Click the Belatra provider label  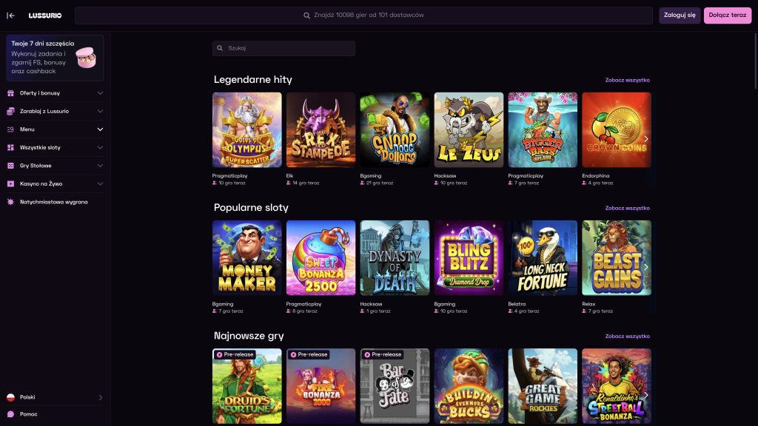pos(517,304)
